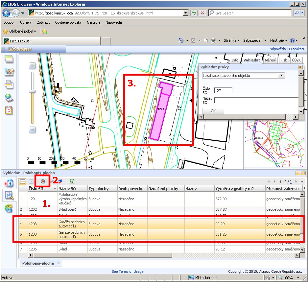This screenshot has width=308, height=282.
Task: Click the locate-on-map orange circle icon
Action: point(43,181)
